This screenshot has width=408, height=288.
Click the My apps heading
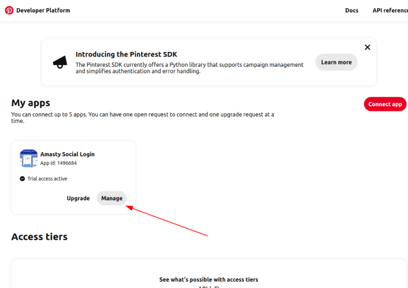(x=31, y=103)
